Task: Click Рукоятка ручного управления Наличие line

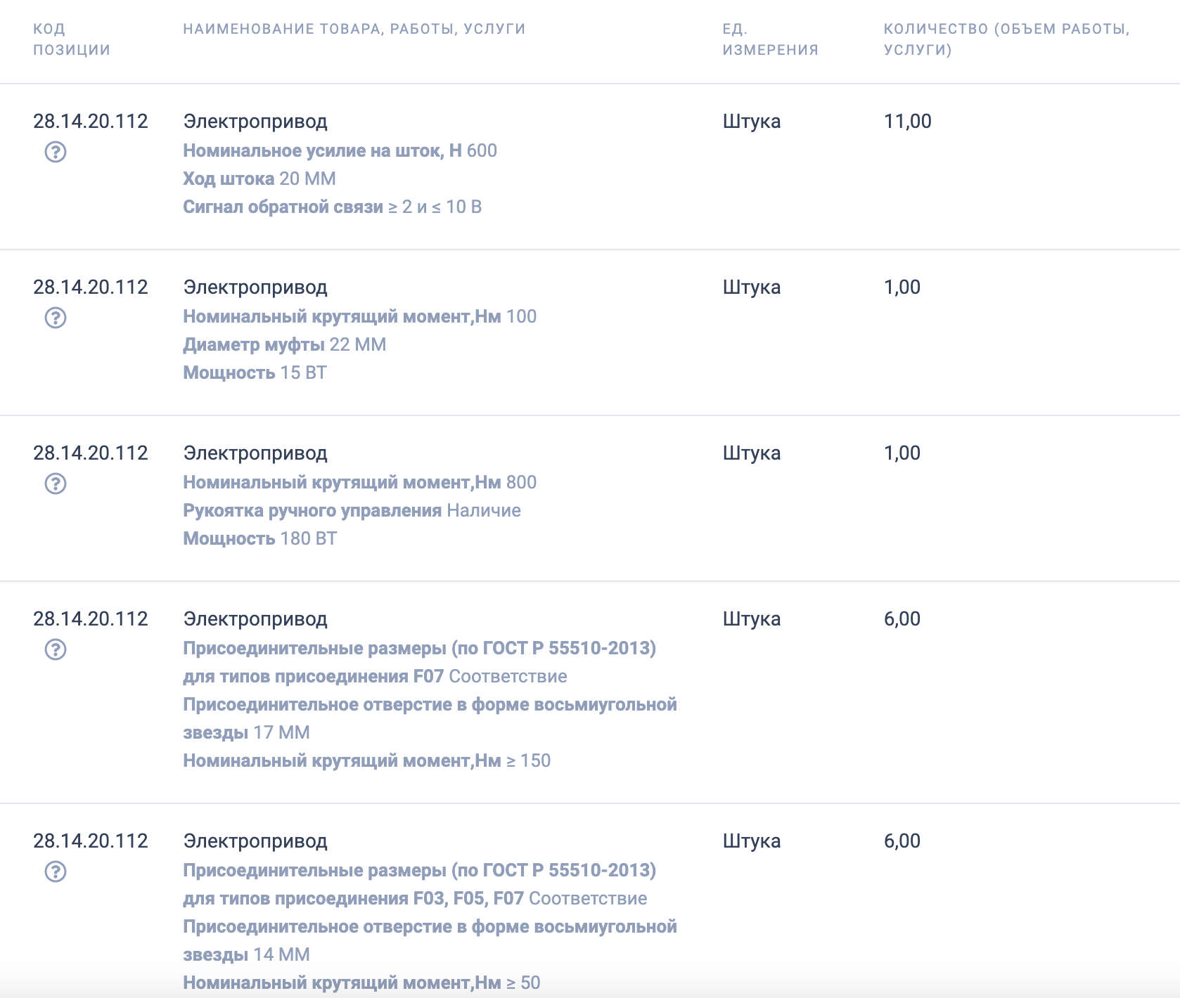Action: pos(352,510)
